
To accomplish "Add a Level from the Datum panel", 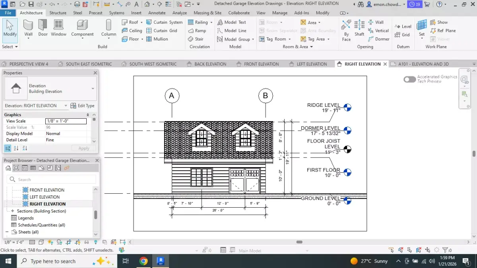I will [x=403, y=26].
